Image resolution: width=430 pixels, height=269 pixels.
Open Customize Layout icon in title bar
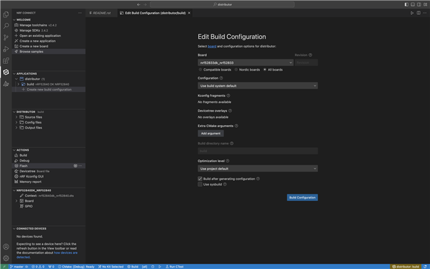(x=425, y=5)
